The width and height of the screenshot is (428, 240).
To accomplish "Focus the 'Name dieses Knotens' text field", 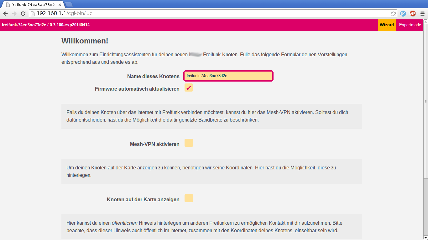I will tap(228, 76).
